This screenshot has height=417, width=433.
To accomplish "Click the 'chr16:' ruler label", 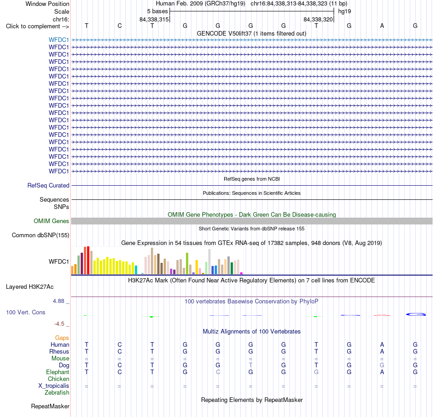I will coord(61,19).
